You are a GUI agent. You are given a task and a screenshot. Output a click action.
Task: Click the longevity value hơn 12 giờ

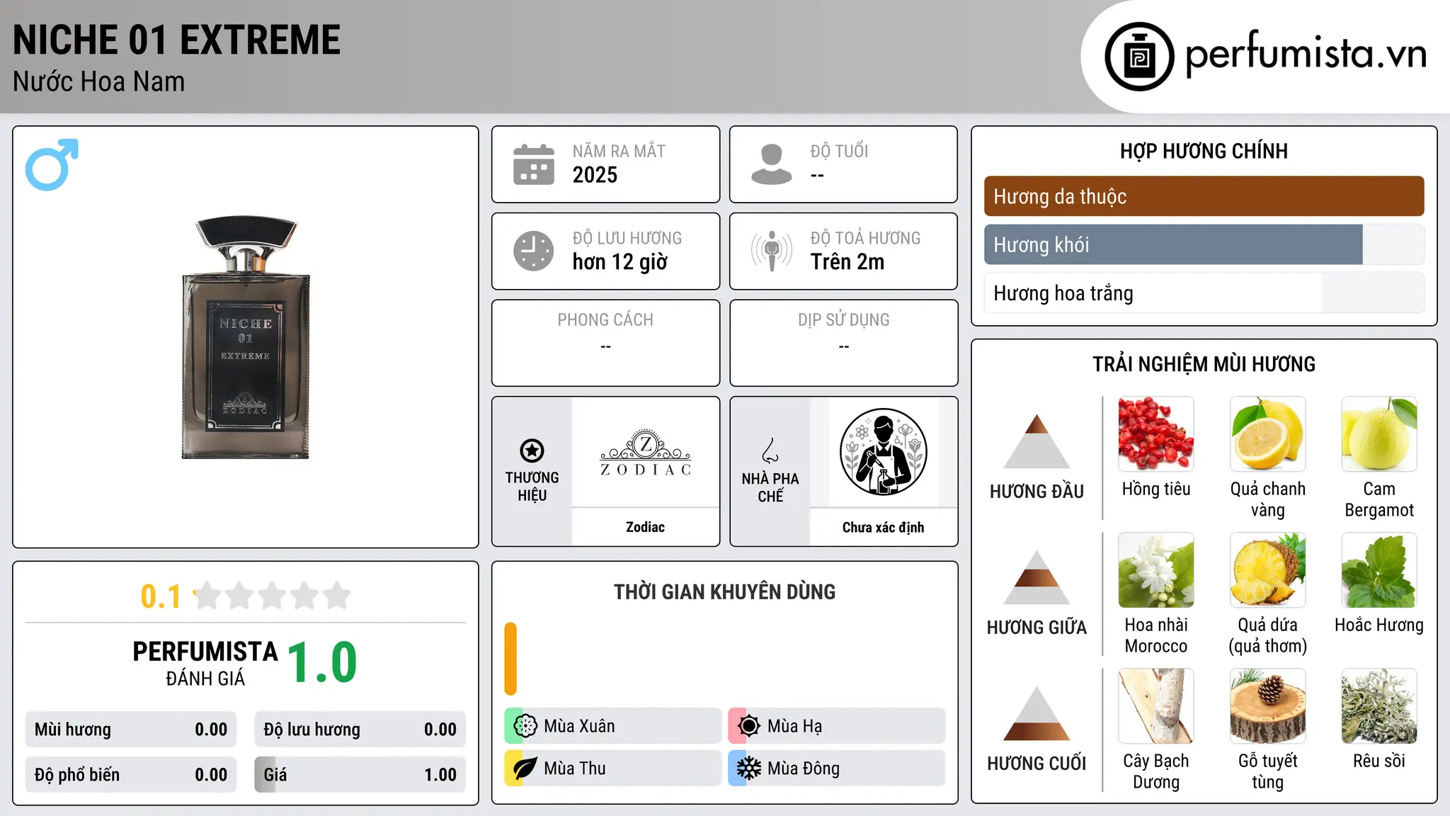click(620, 262)
